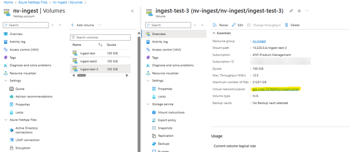The width and height of the screenshot is (350, 152).
Task: Click Backups cloud icon
Action: [154, 144]
